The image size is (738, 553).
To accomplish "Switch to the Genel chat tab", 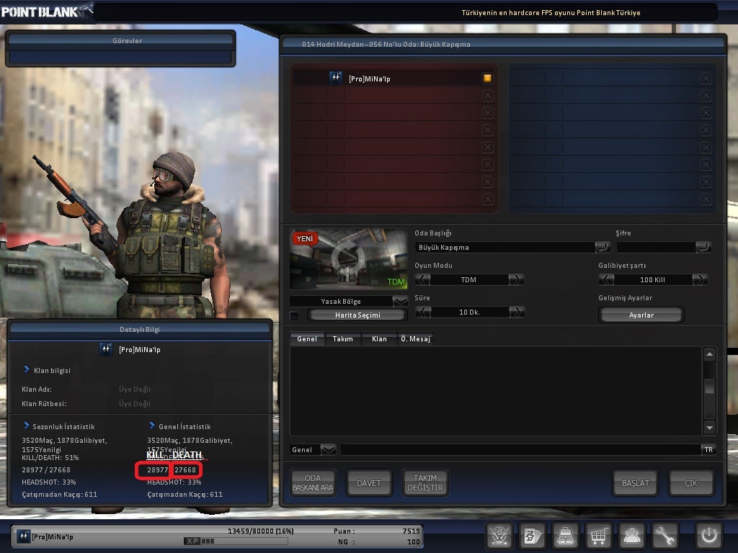I will (x=307, y=338).
